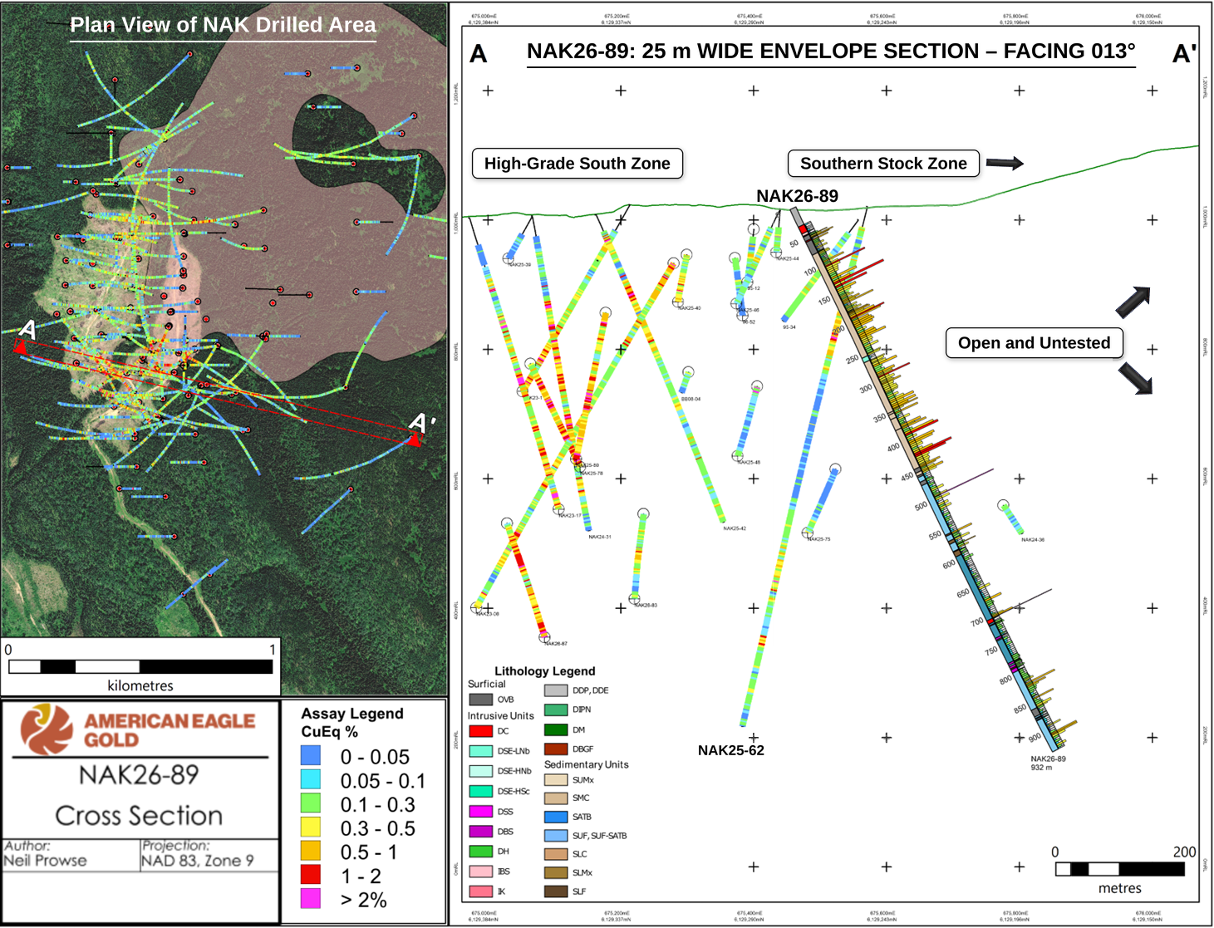
Task: Click the SLC sedimentary unit swatch
Action: click(556, 854)
